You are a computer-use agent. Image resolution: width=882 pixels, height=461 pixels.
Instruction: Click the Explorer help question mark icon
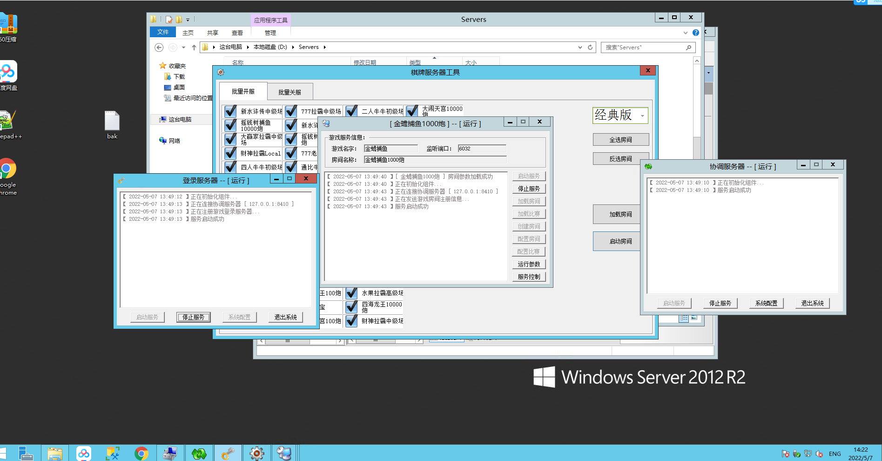pyautogui.click(x=695, y=33)
